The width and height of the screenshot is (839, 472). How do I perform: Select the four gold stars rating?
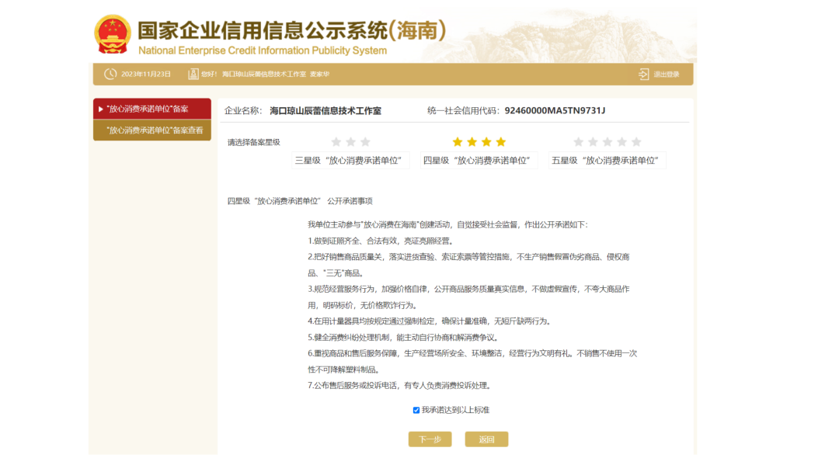(479, 141)
